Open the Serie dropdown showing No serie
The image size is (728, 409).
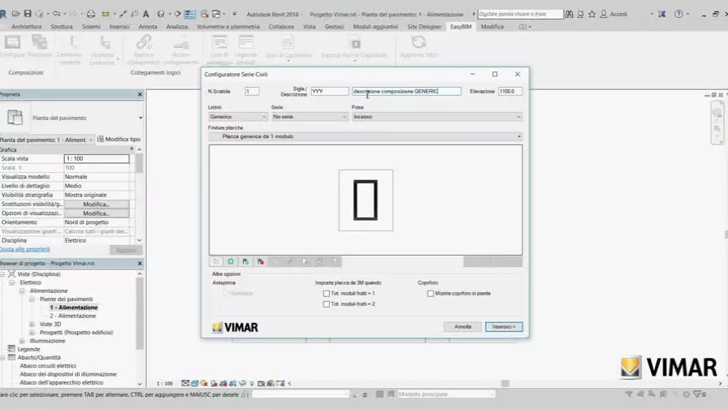310,117
